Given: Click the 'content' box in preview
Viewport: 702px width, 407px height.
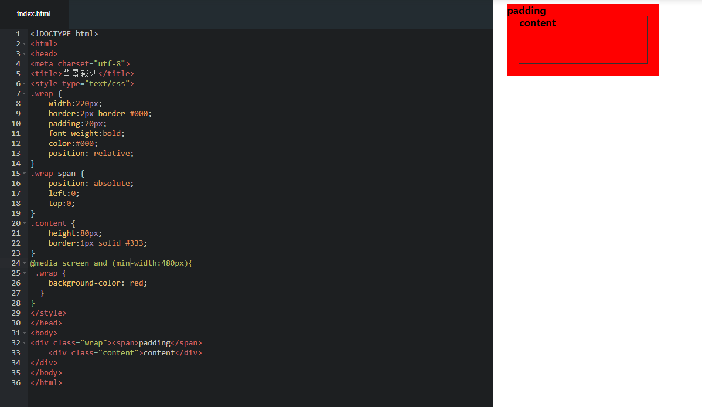Looking at the screenshot, I should (x=583, y=40).
